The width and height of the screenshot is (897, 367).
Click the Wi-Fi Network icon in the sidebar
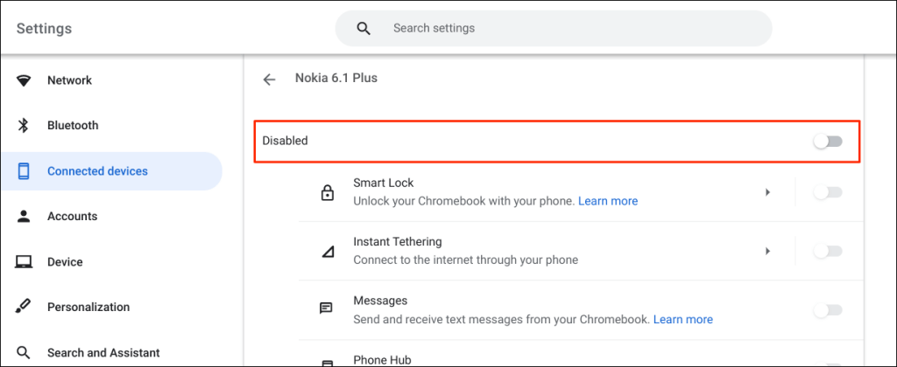24,80
